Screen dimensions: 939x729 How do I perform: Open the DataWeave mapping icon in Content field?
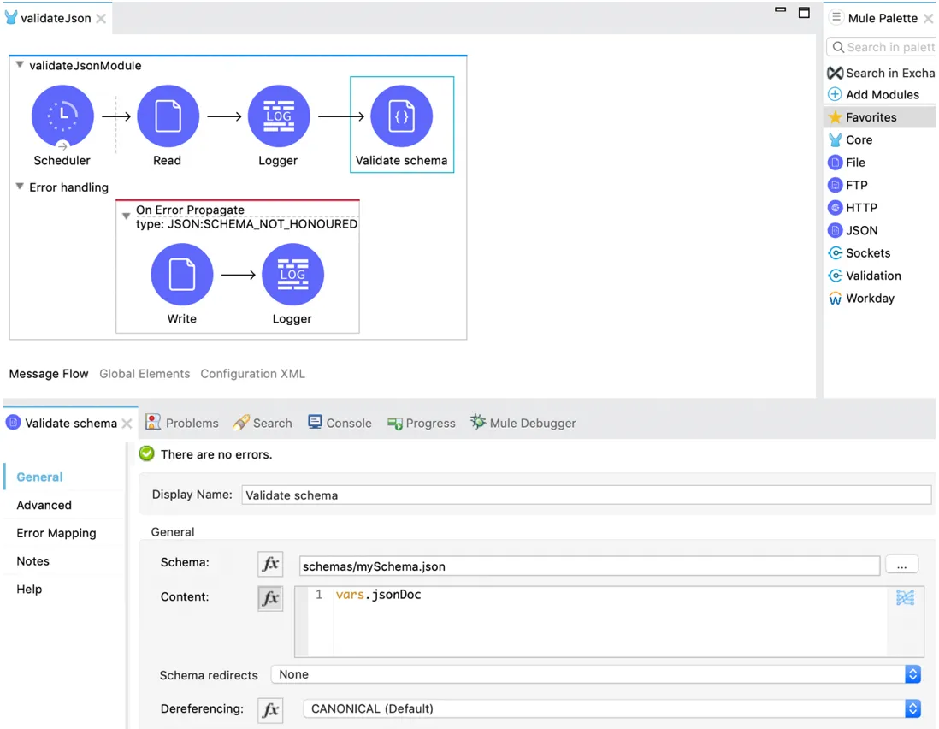(x=905, y=597)
